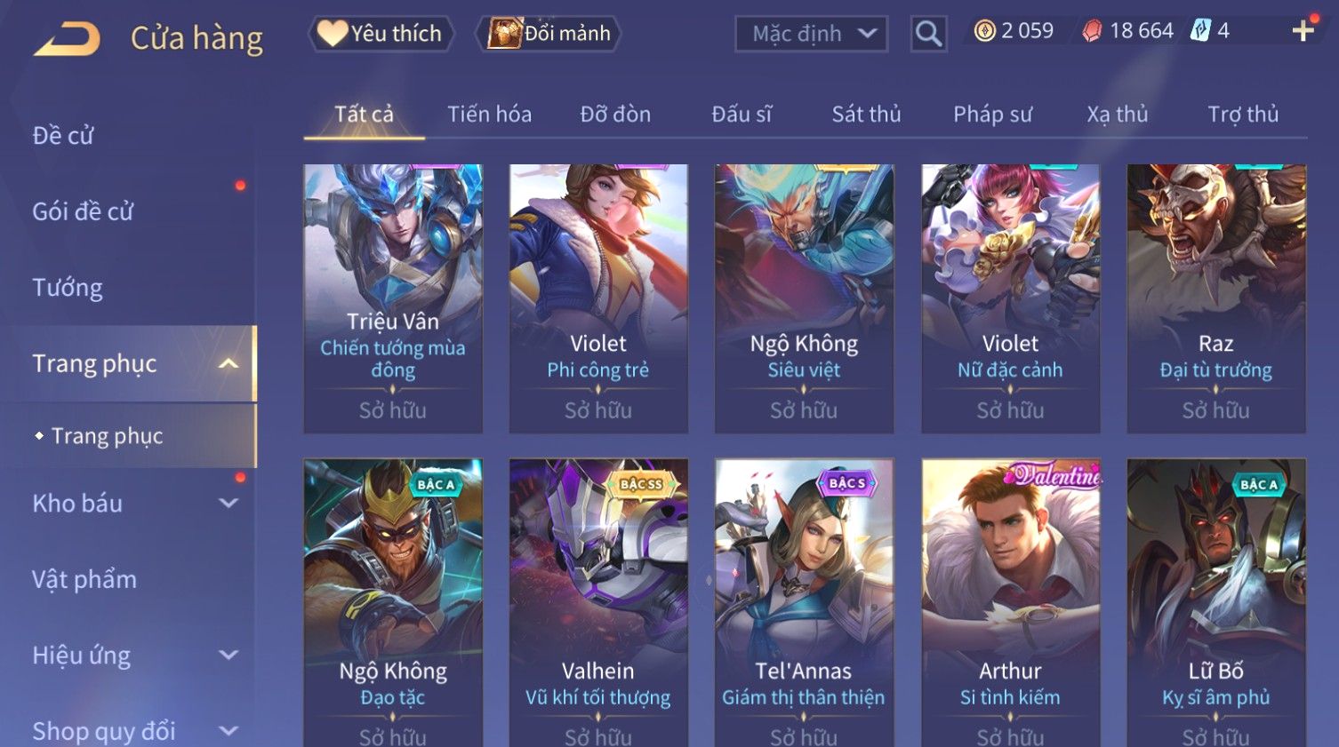
Task: Open the search magnifier icon
Action: pos(928,35)
